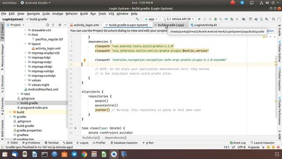282x159 pixels.
Task: Click the run gutter arrow beside task clean
Action: coord(76,128)
